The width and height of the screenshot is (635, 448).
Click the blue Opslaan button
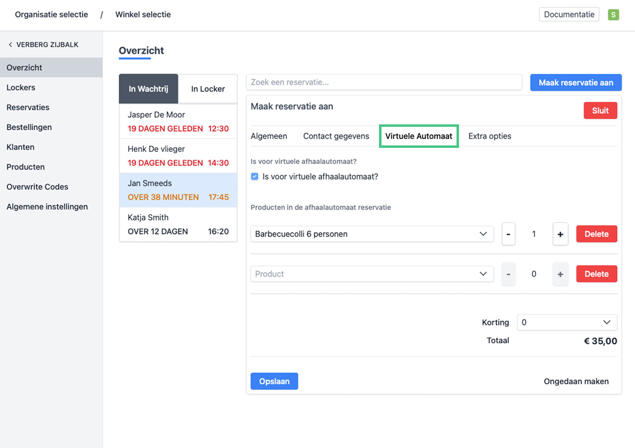(274, 381)
